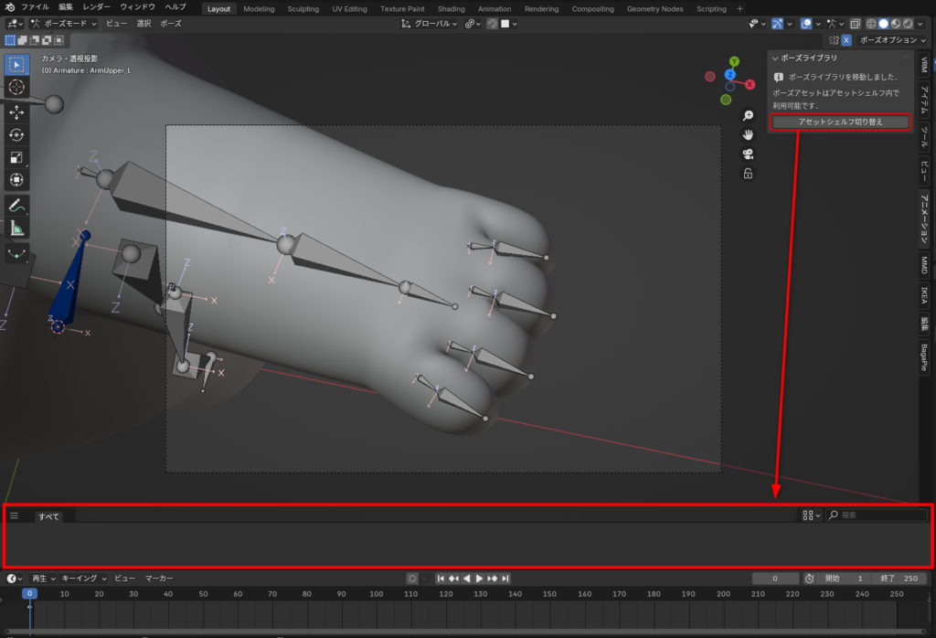Toggle the camera view icon
The width and height of the screenshot is (936, 638).
pyautogui.click(x=748, y=154)
